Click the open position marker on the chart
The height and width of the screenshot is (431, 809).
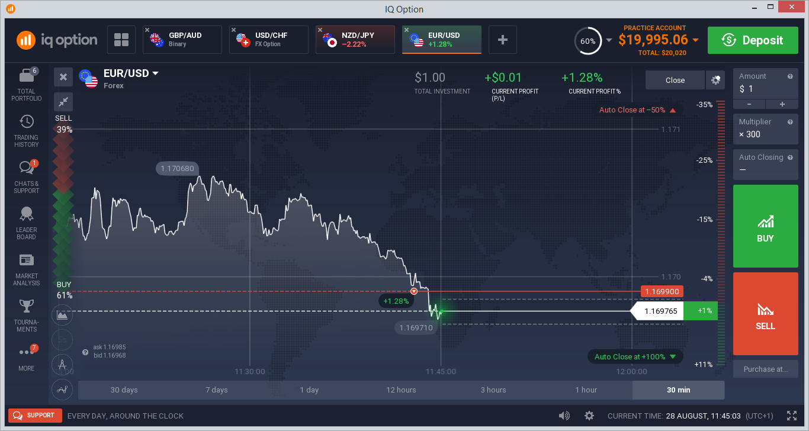coord(414,291)
